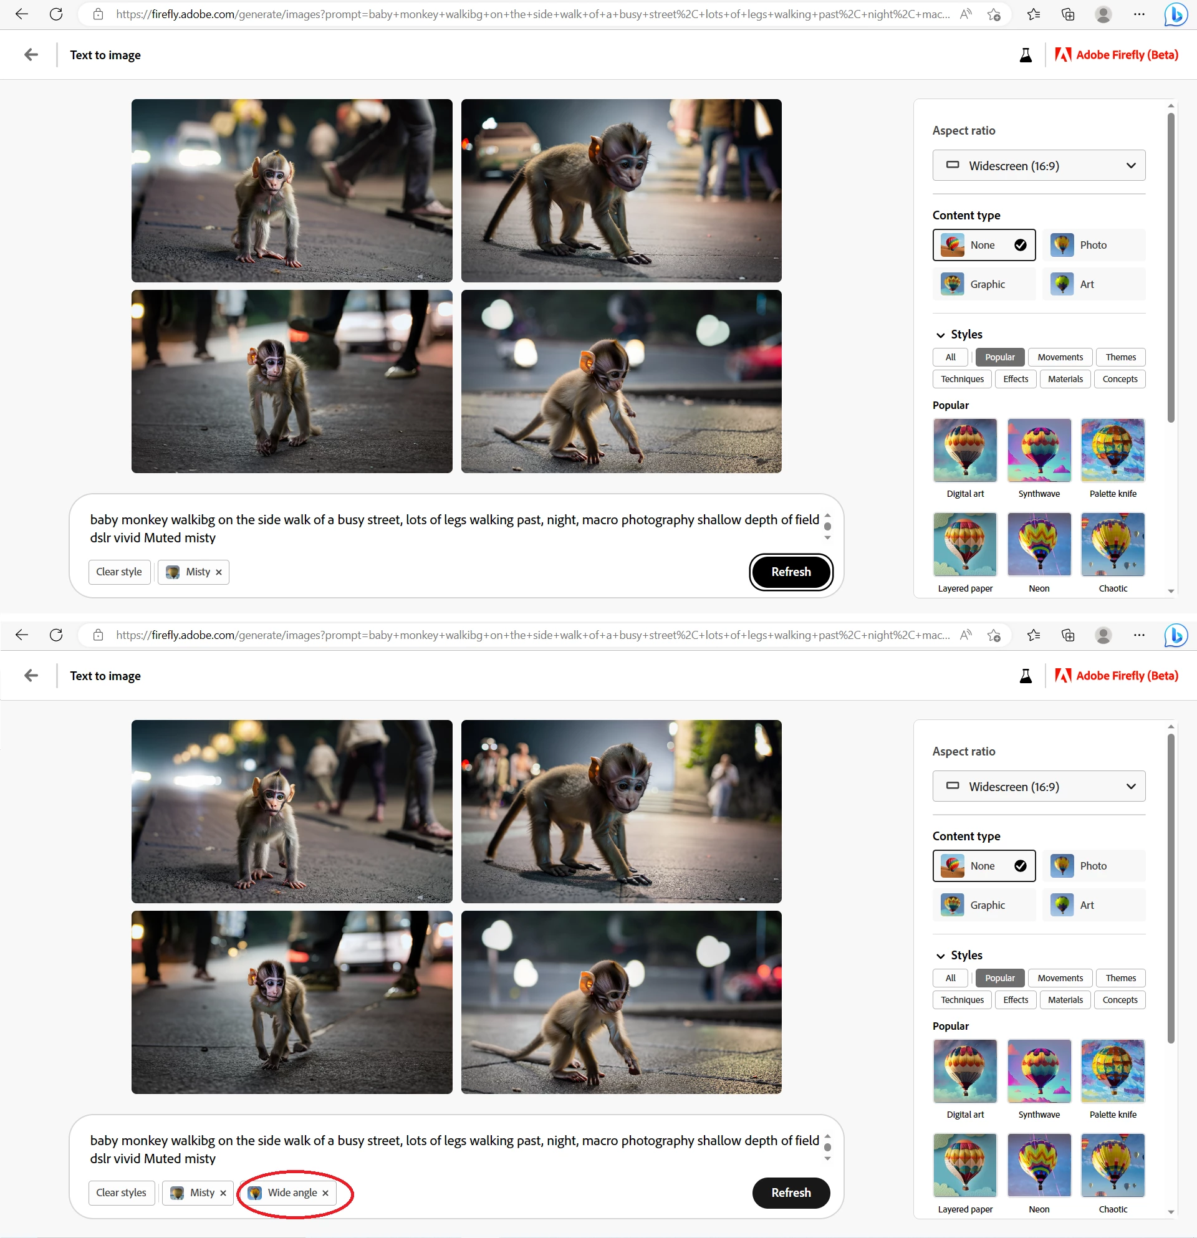
Task: Click the profile avatar icon in lower window
Action: coord(1103,635)
